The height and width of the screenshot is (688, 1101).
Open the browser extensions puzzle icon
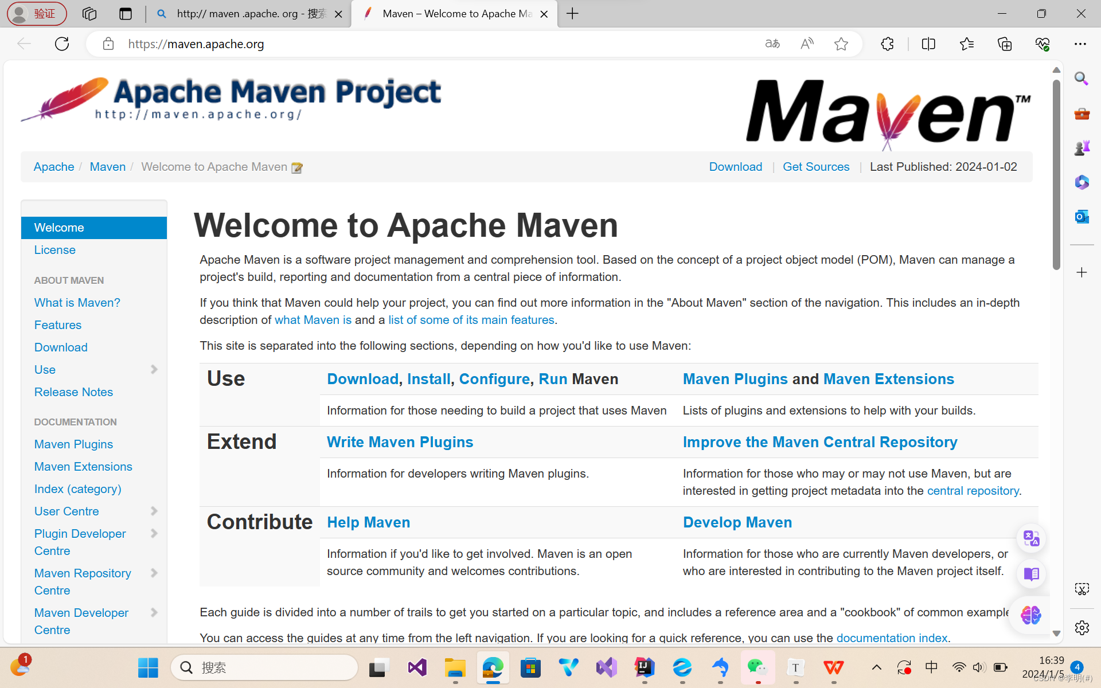pyautogui.click(x=887, y=44)
